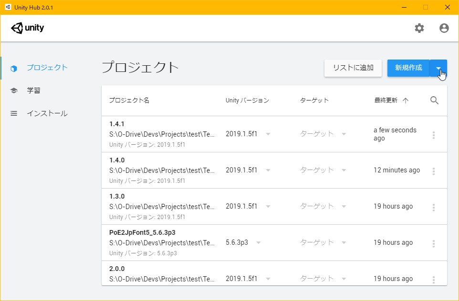This screenshot has height=301, width=459.
Task: Click the sort arrow next to 最終更新
Action: point(406,100)
